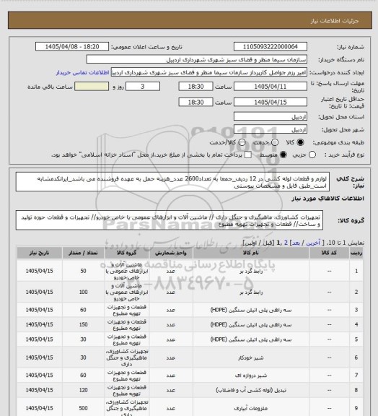
Task: Open the بعد pagination link
Action: [x=296, y=243]
